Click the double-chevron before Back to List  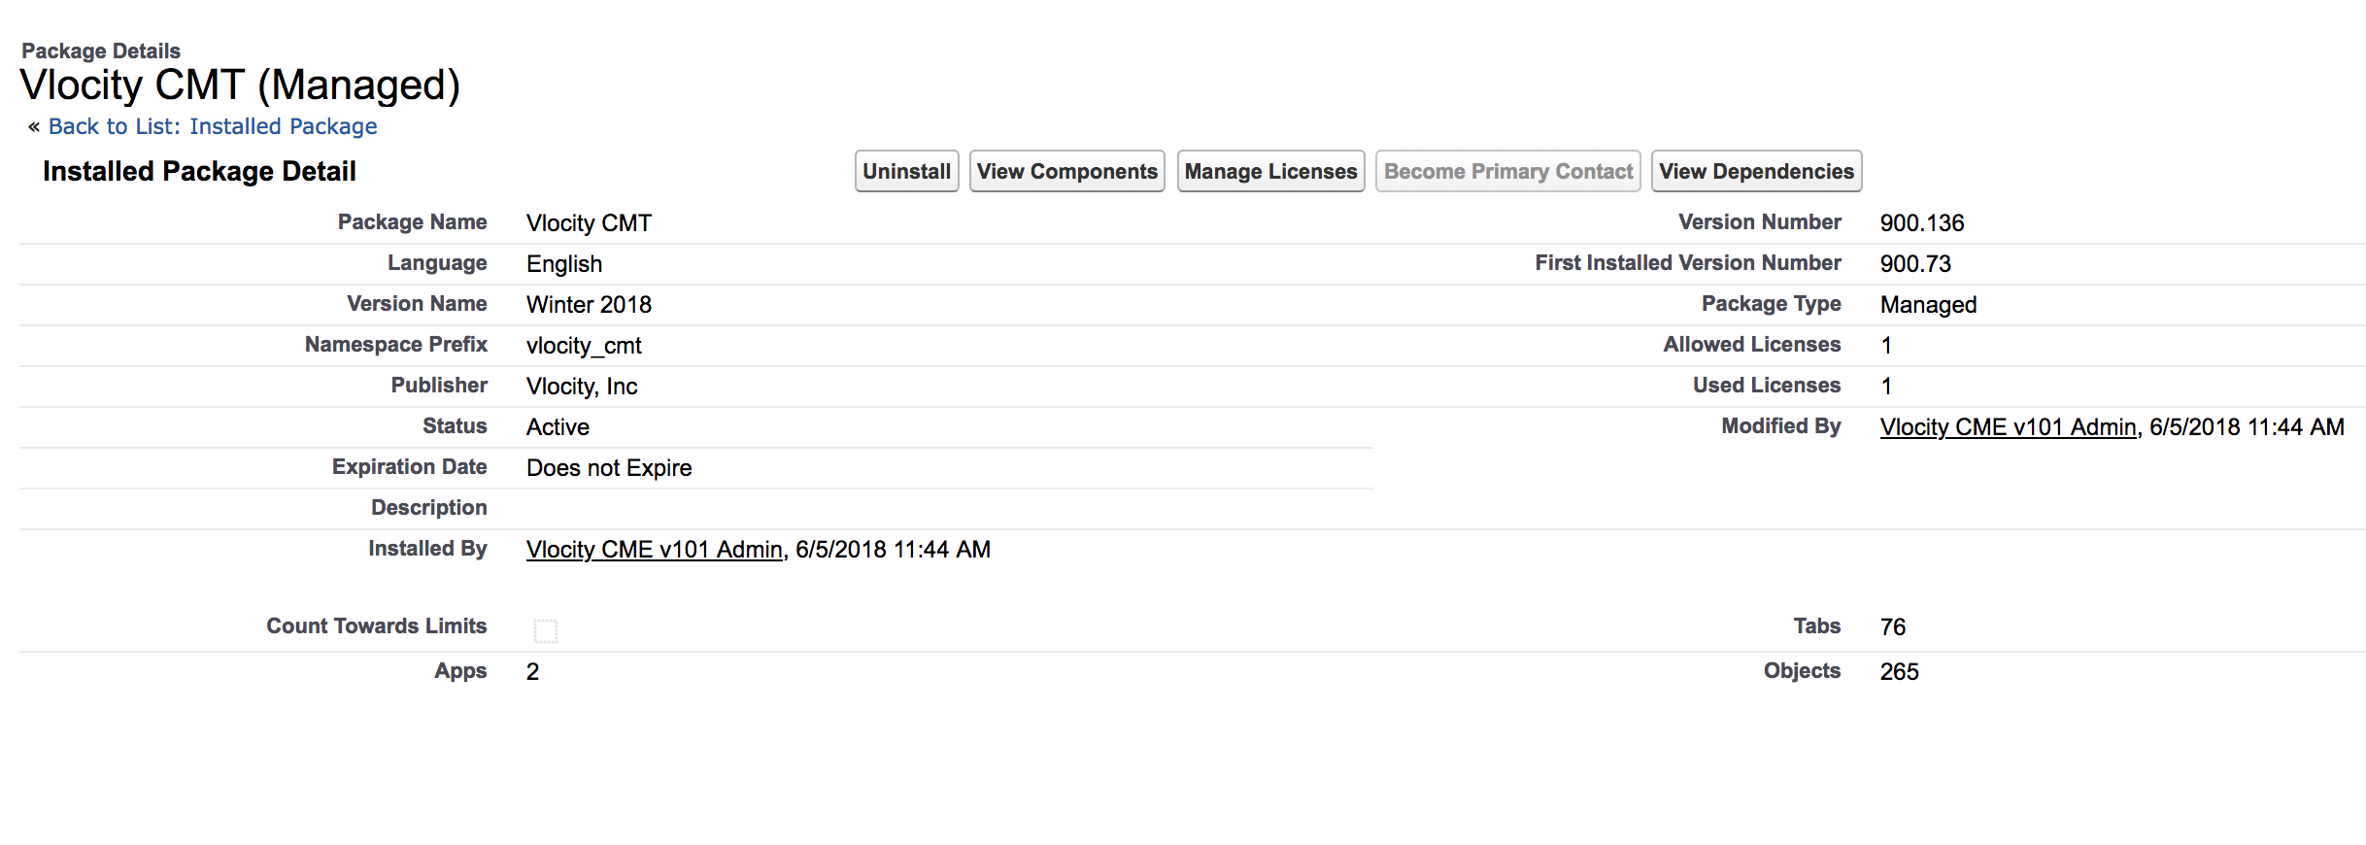pyautogui.click(x=32, y=125)
